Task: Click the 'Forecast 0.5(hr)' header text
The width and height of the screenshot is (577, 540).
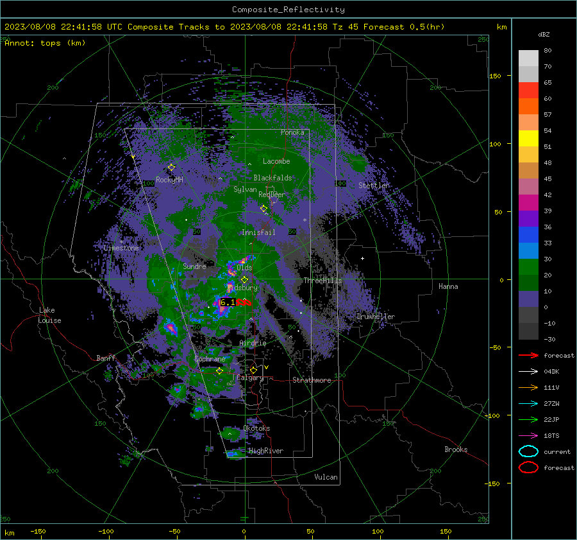Action: 404,27
